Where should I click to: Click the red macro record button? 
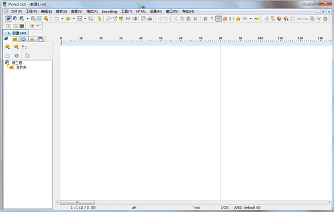point(32,26)
